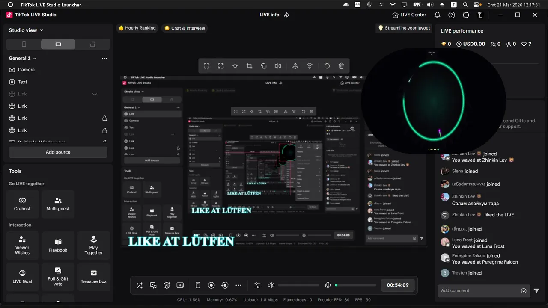This screenshot has height=308, width=548.
Task: Open the help question mark icon
Action: 452,15
